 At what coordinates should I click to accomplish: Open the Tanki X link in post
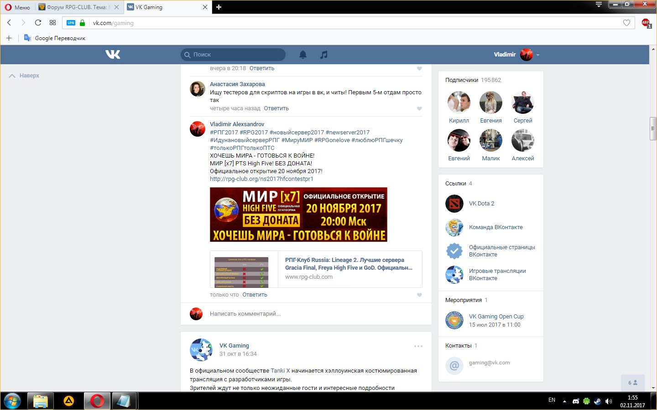tap(280, 371)
